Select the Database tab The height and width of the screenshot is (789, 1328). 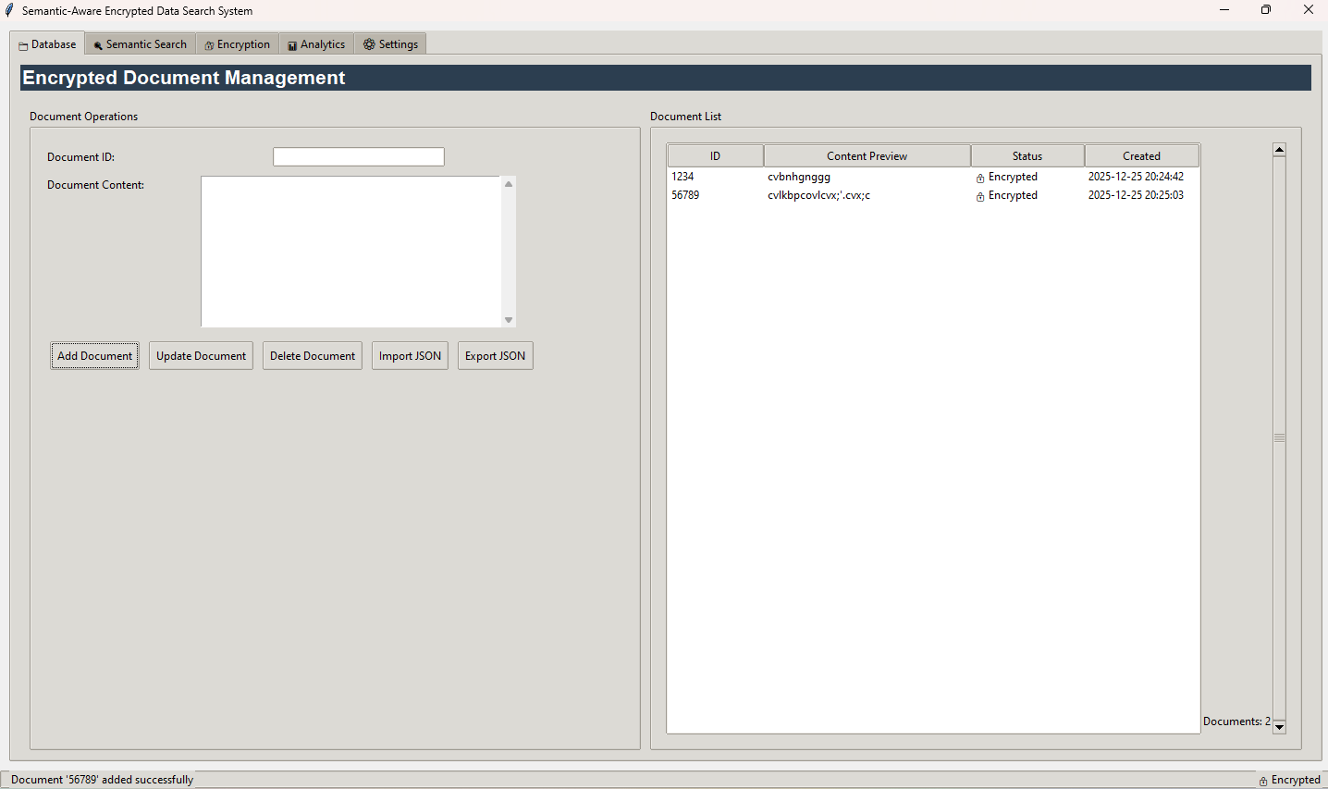47,44
